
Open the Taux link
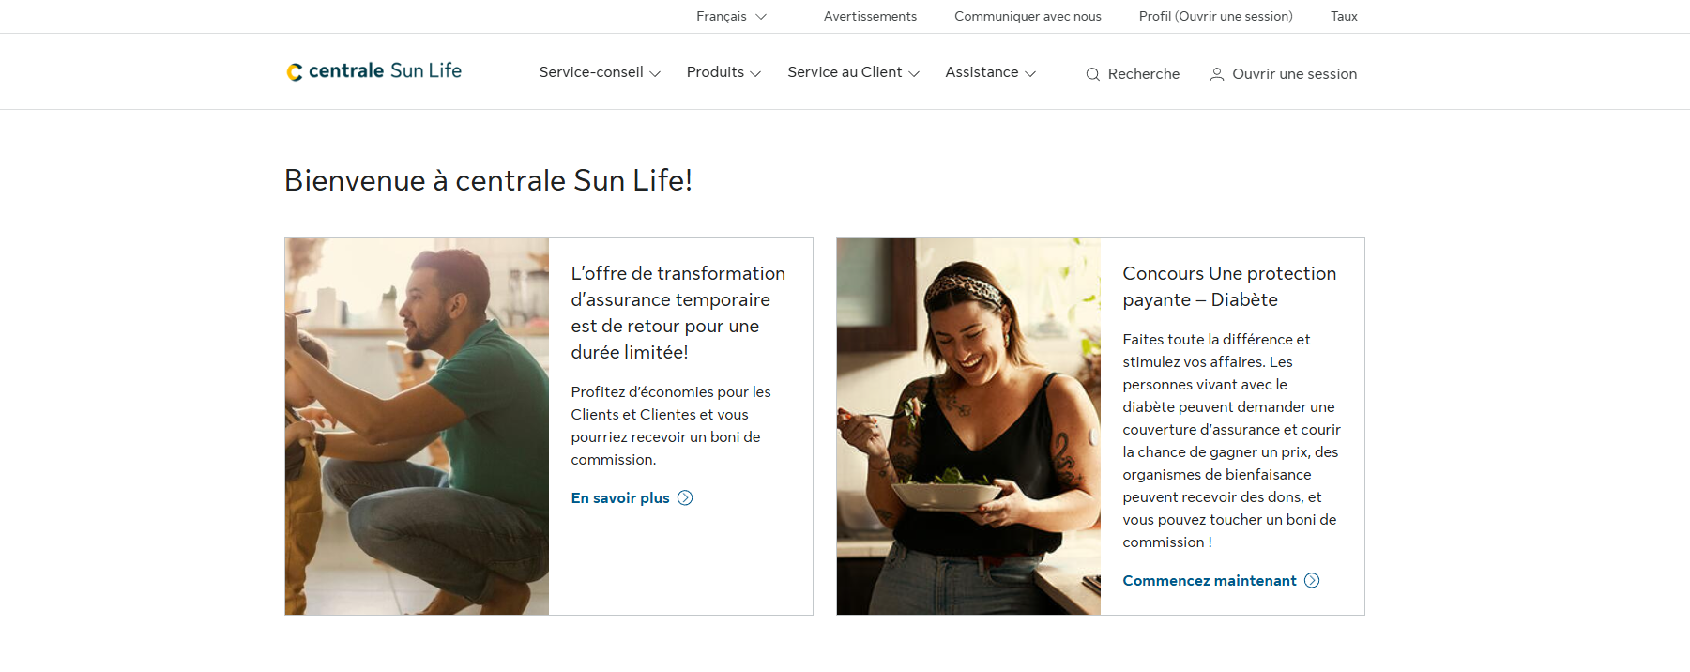click(1344, 16)
